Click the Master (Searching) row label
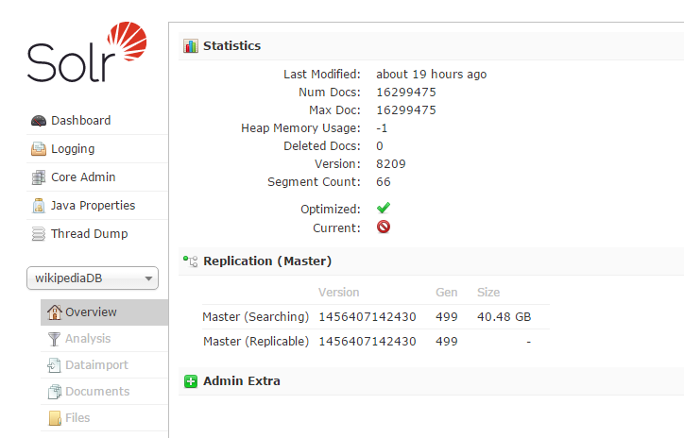The height and width of the screenshot is (438, 684). pyautogui.click(x=256, y=317)
